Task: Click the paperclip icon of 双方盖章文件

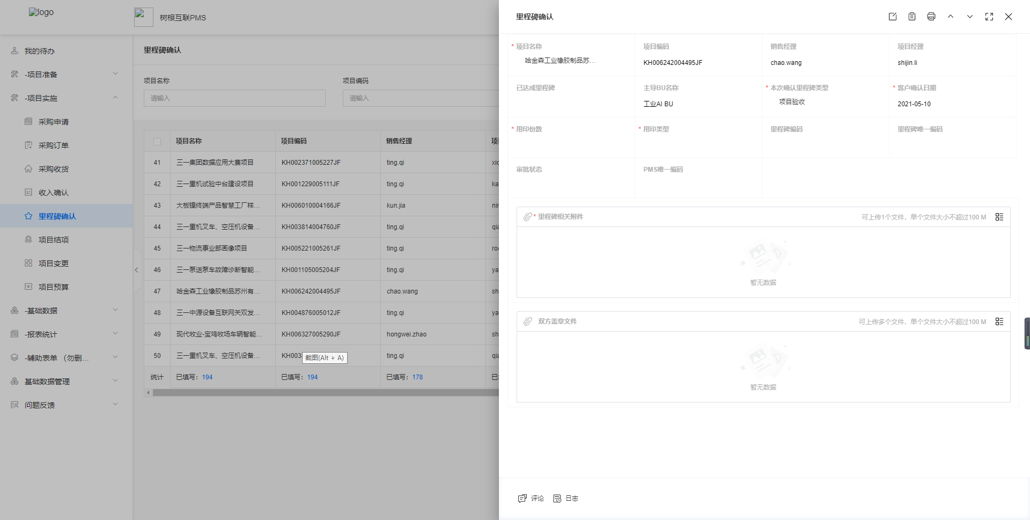Action: click(528, 321)
